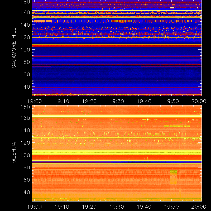The image size is (211, 211).
Task: Click frequency label 120 on Sagamore Hill axis
Action: pos(25,37)
